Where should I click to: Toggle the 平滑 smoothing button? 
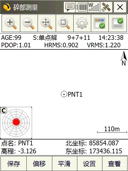click(x=65, y=164)
